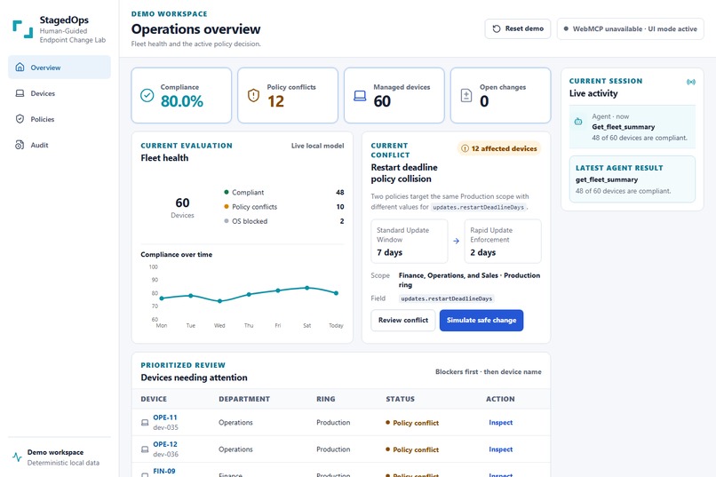Click the policy conflicts shield warning icon
Image resolution: width=716 pixels, height=477 pixels.
[253, 95]
